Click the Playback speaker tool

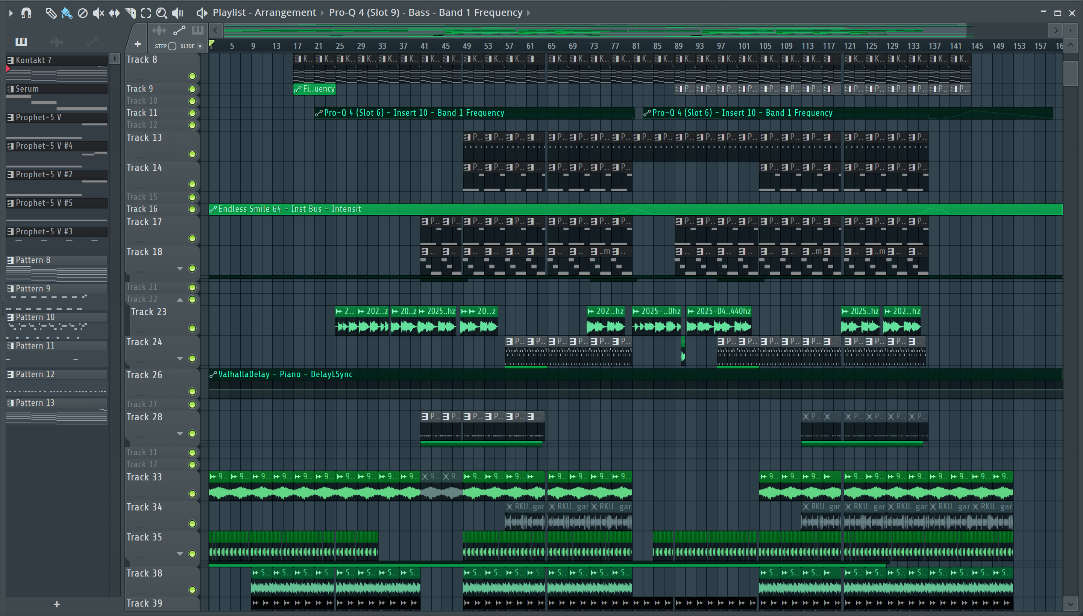coord(178,13)
